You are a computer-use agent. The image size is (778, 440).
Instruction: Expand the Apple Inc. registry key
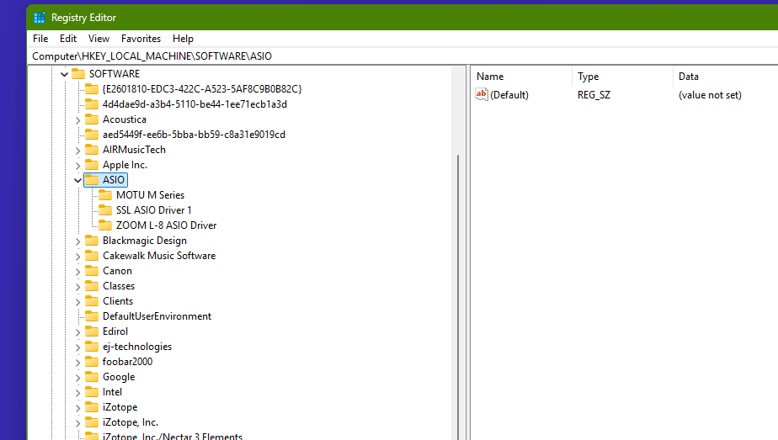[78, 165]
